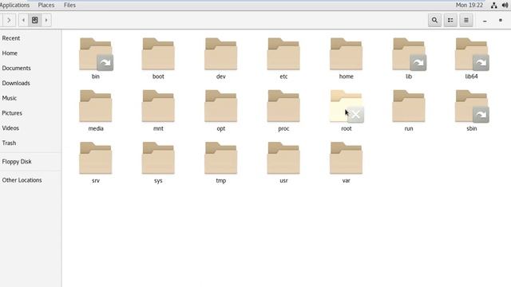This screenshot has height=287, width=511.
Task: Open the hamburger options menu
Action: pyautogui.click(x=466, y=20)
